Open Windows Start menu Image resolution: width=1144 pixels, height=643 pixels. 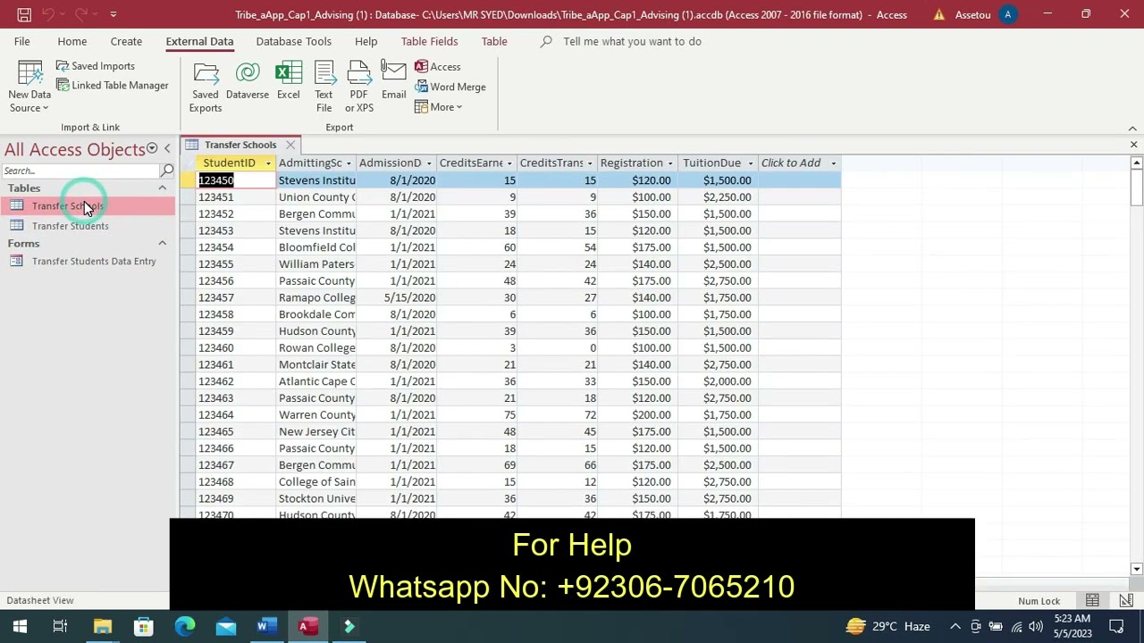20,627
